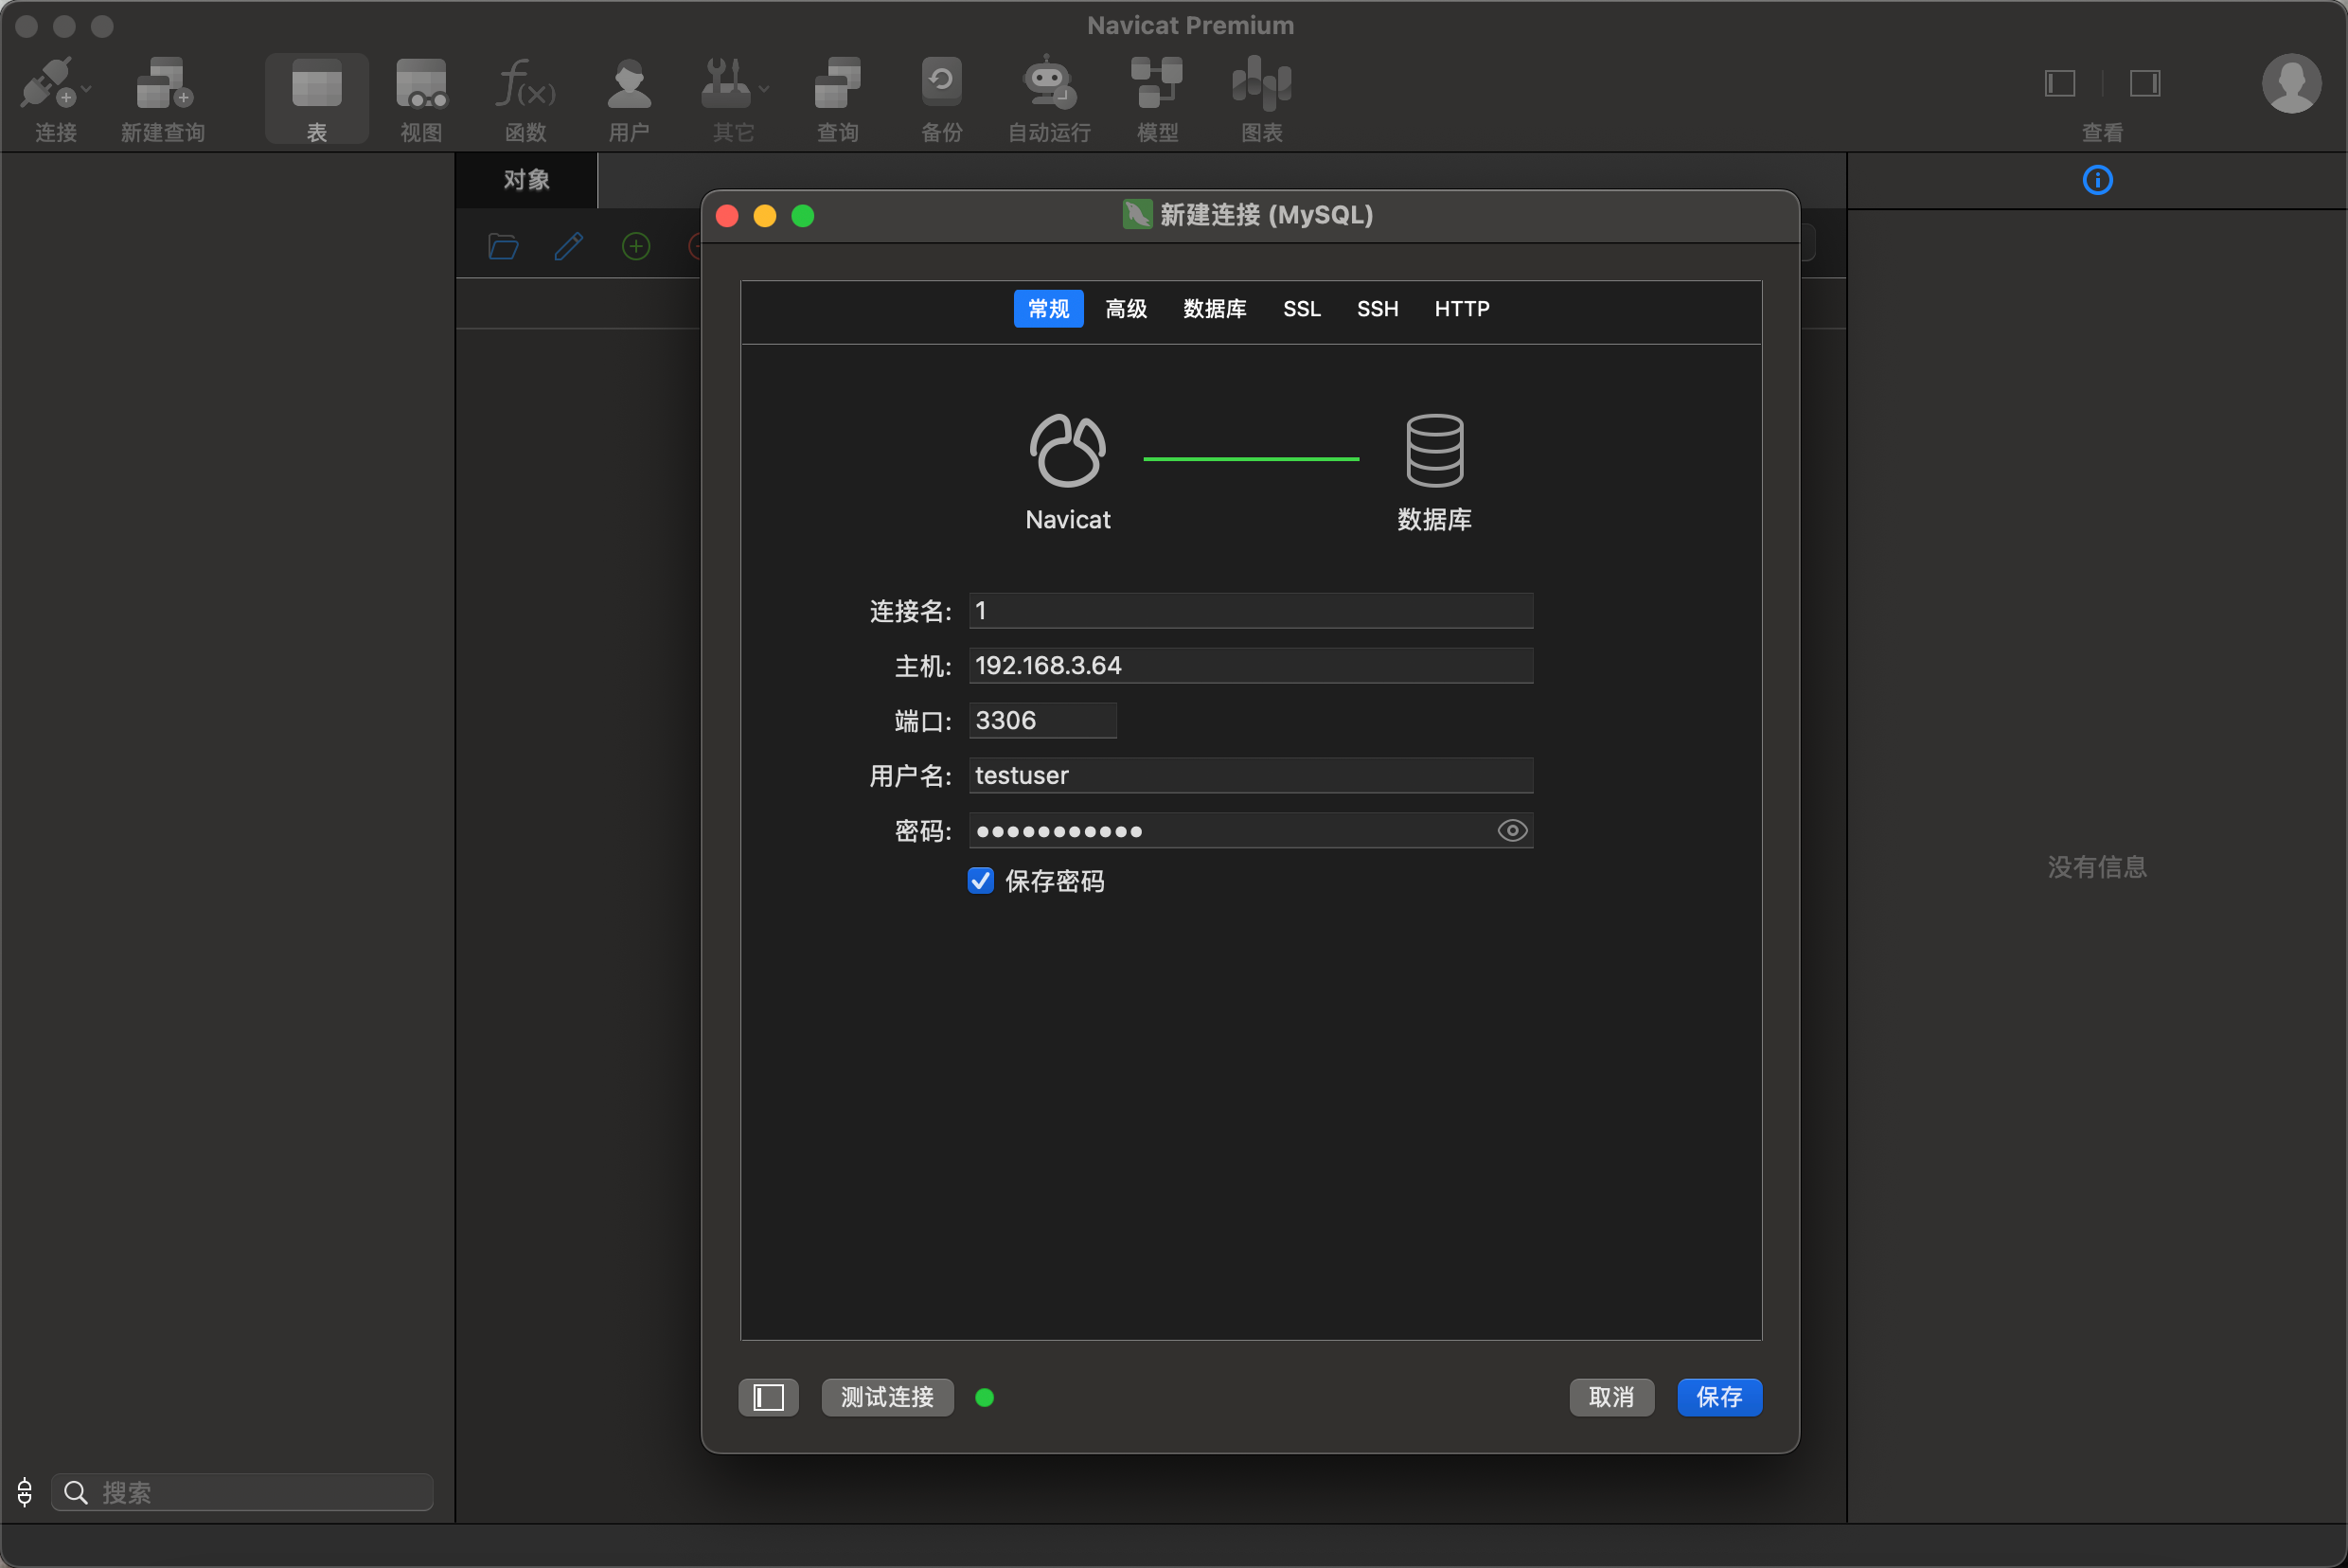Click the open folder icon in object toolbar
The height and width of the screenshot is (1568, 2348).
click(x=503, y=246)
